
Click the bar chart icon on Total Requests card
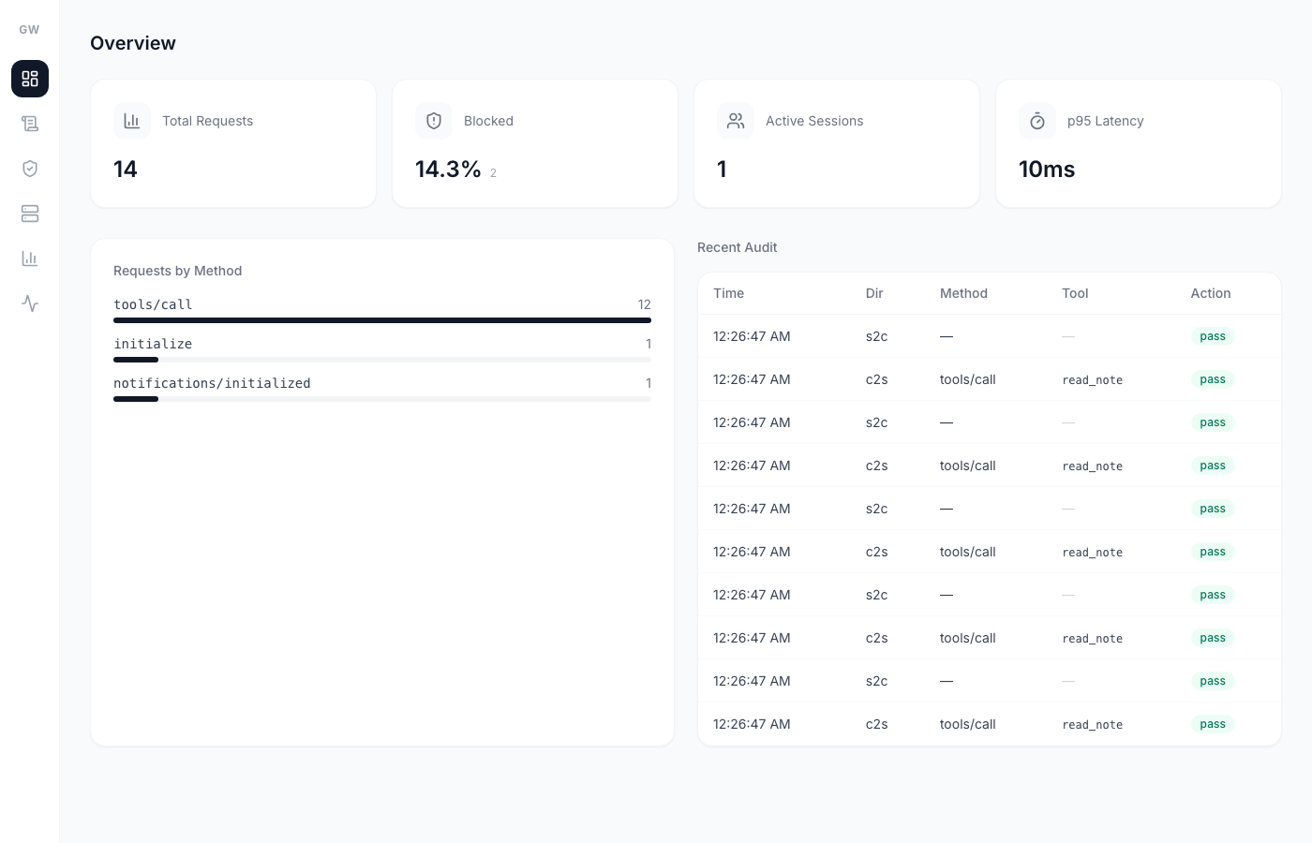click(x=132, y=121)
